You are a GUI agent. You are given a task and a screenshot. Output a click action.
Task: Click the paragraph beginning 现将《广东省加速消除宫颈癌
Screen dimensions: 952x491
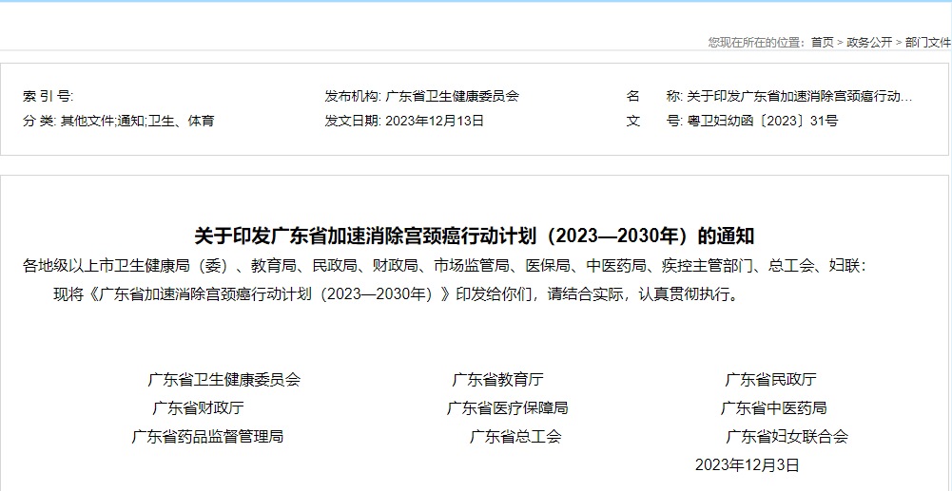point(397,295)
